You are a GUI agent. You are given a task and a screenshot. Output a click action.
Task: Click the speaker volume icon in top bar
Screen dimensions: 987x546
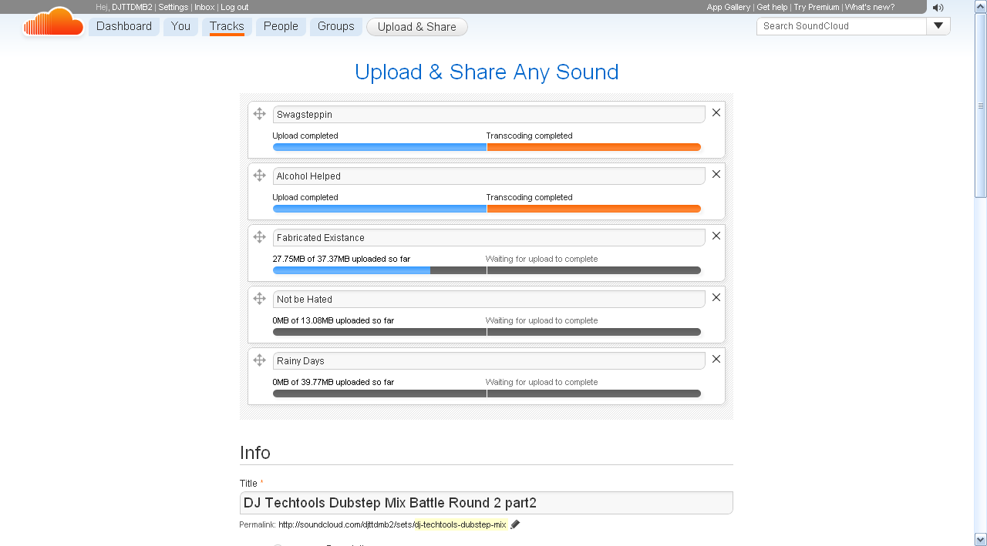pyautogui.click(x=938, y=8)
